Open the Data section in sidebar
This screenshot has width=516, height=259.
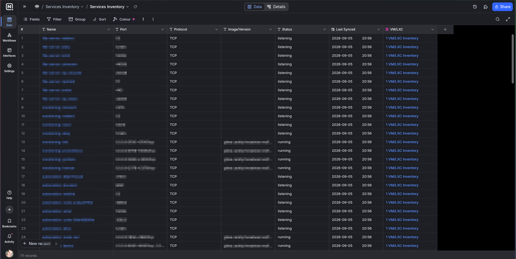coord(9,22)
